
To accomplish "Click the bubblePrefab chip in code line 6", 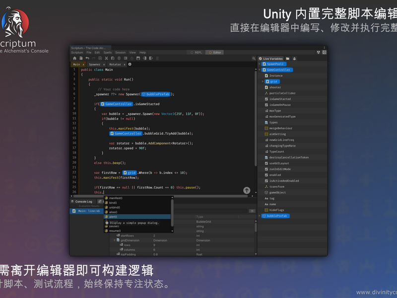I will click(x=156, y=94).
